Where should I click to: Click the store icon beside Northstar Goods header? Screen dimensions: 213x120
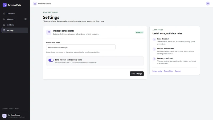point(35,3)
